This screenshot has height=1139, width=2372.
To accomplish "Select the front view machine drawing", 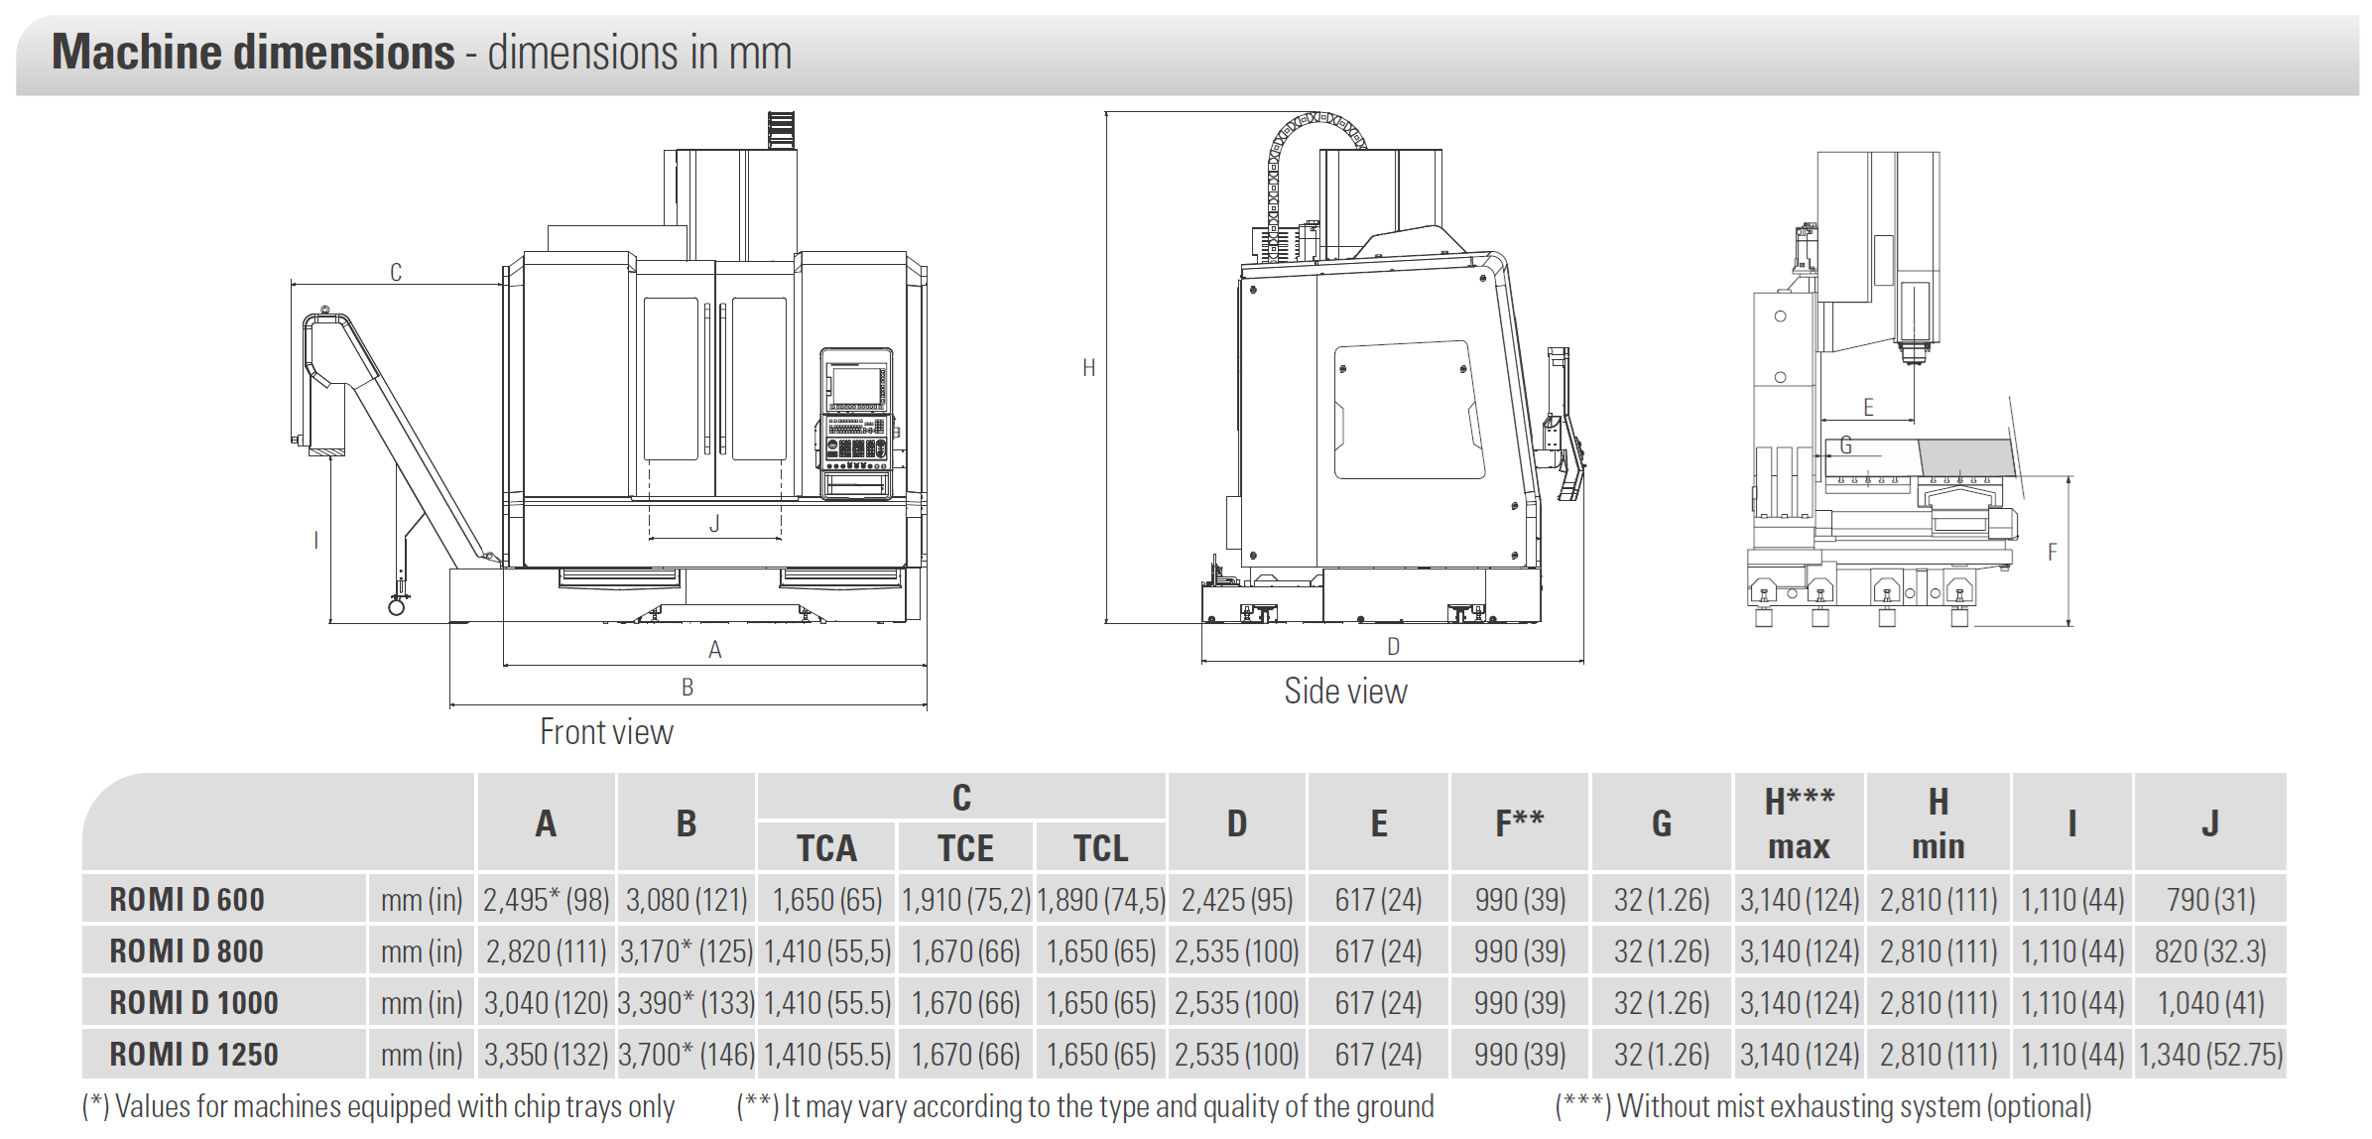I will coord(609,409).
